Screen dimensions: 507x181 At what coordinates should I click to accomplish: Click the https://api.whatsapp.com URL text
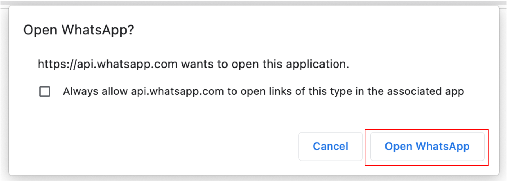107,65
